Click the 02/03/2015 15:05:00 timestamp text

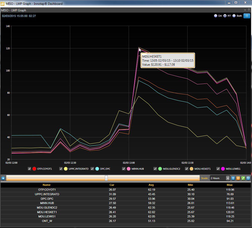click(15, 16)
